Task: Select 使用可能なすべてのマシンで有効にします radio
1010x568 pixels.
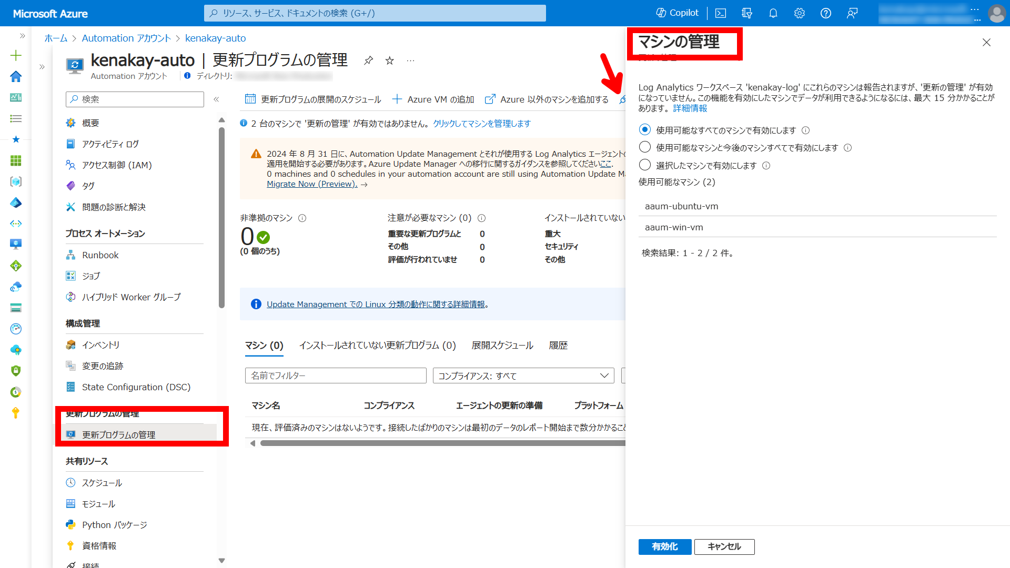Action: tap(645, 130)
